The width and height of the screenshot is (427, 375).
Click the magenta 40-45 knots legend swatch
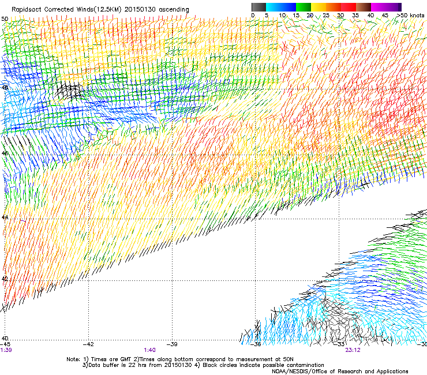click(379, 7)
